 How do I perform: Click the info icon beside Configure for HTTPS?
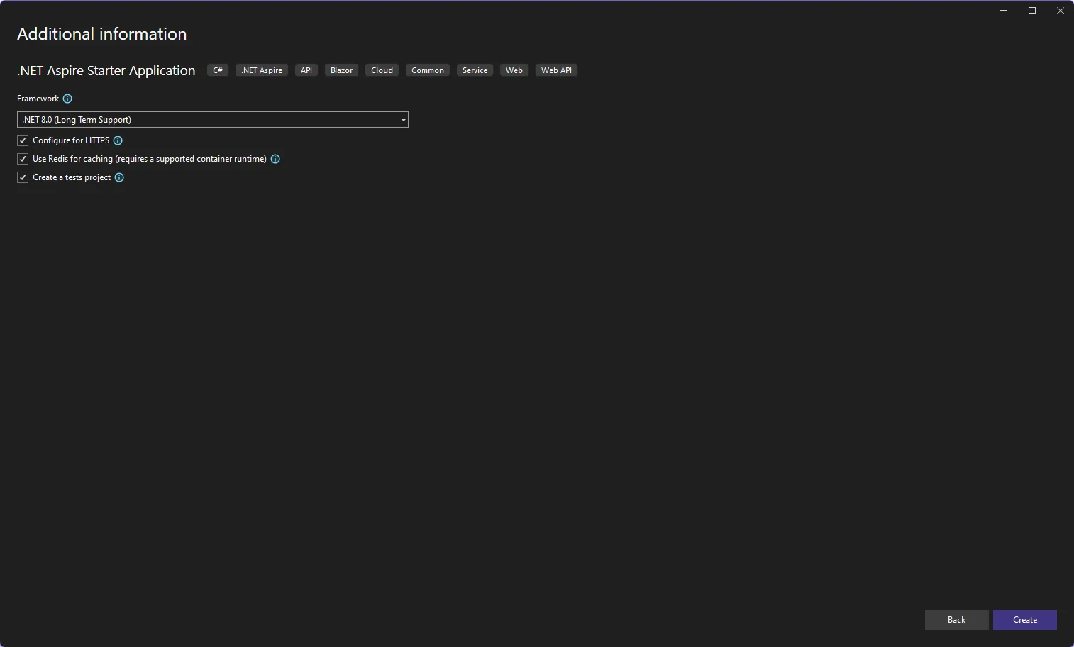pos(118,140)
